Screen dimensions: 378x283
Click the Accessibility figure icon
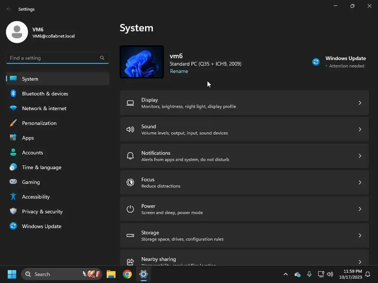[x=13, y=196]
